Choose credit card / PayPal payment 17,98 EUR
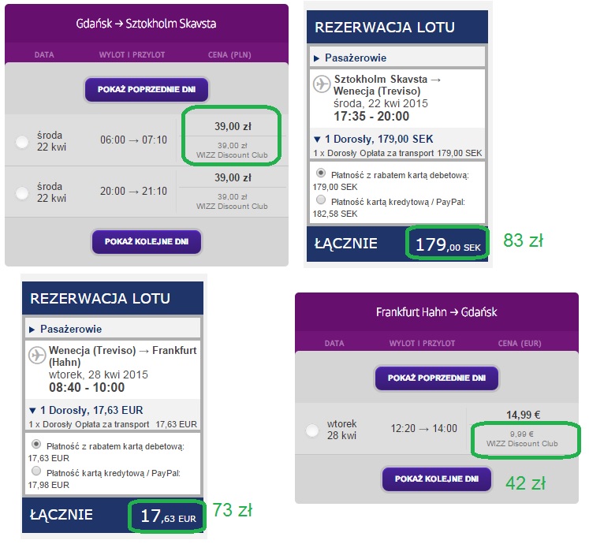The width and height of the screenshot is (589, 544). [x=36, y=471]
